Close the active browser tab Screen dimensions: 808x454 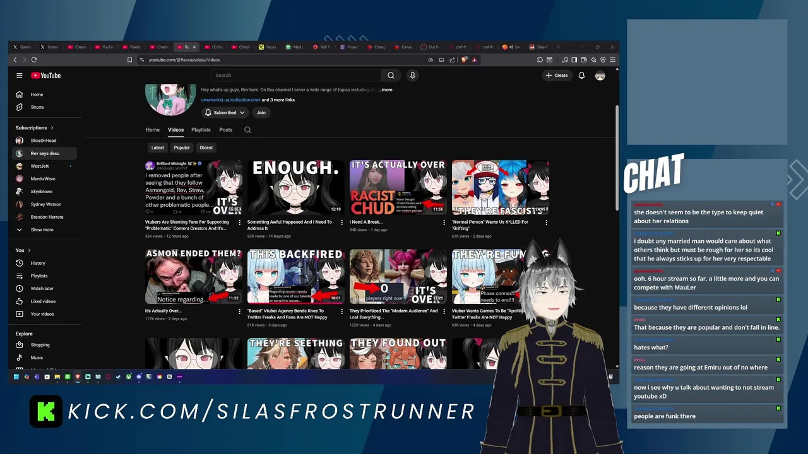point(194,47)
